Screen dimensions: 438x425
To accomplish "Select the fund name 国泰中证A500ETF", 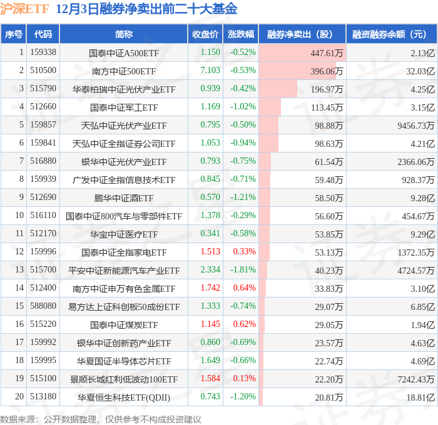I will click(124, 53).
